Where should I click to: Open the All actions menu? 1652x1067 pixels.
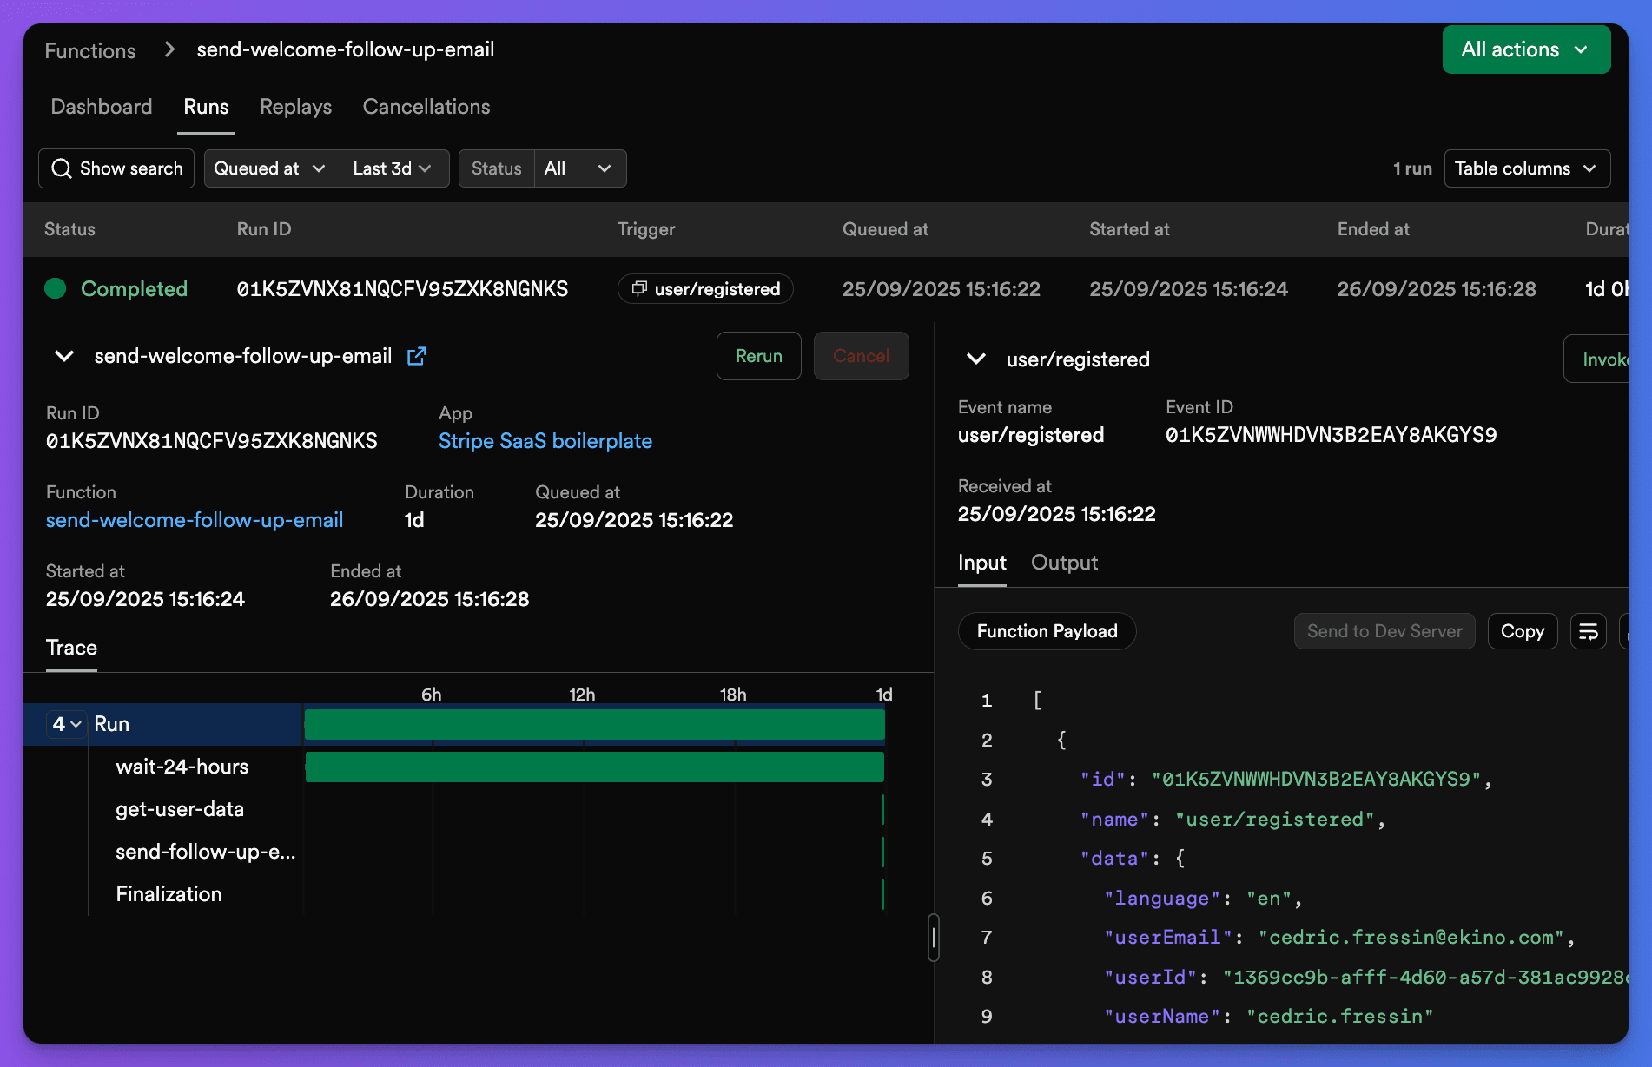(1525, 49)
